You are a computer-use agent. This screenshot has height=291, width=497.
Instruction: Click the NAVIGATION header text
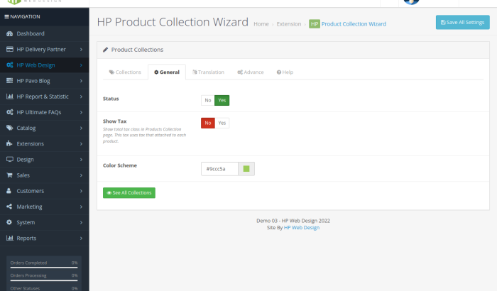[x=25, y=16]
